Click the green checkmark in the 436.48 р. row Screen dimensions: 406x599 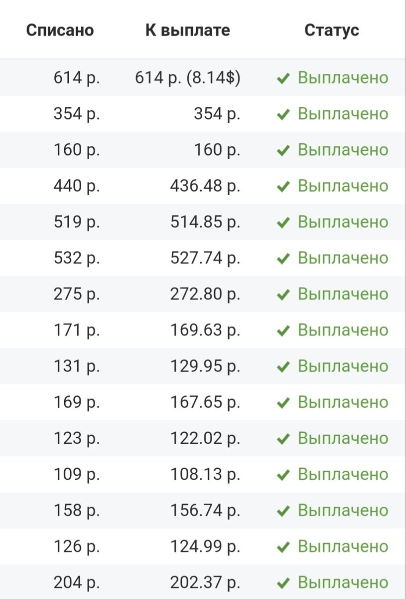point(283,187)
